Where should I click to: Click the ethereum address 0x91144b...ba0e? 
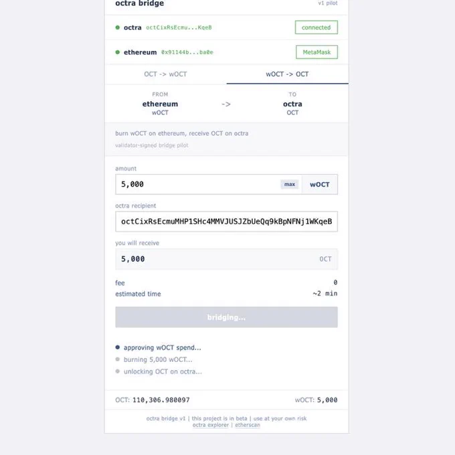pos(187,52)
